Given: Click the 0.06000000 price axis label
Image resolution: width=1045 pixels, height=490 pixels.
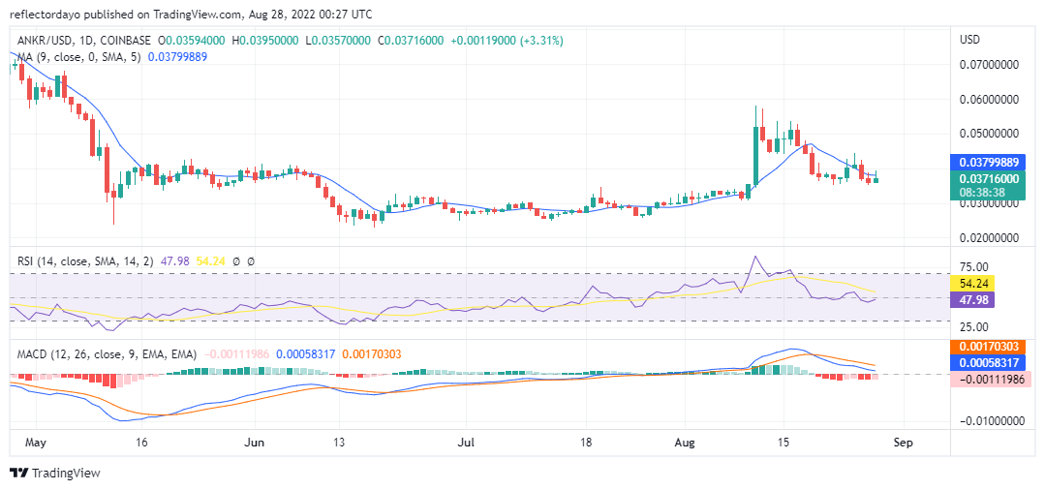Looking at the screenshot, I should tap(989, 100).
